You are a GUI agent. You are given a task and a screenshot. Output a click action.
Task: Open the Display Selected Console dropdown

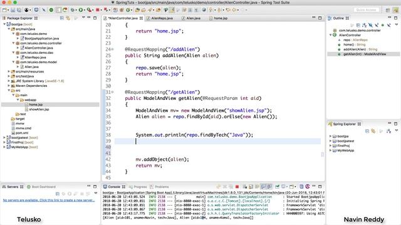(x=287, y=187)
